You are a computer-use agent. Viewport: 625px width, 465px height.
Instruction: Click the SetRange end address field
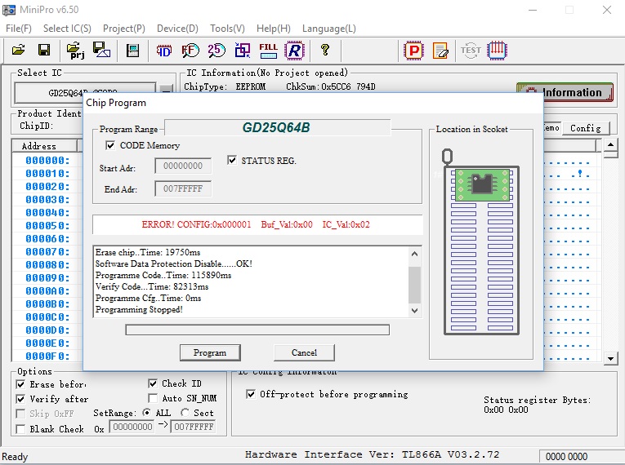(x=194, y=427)
